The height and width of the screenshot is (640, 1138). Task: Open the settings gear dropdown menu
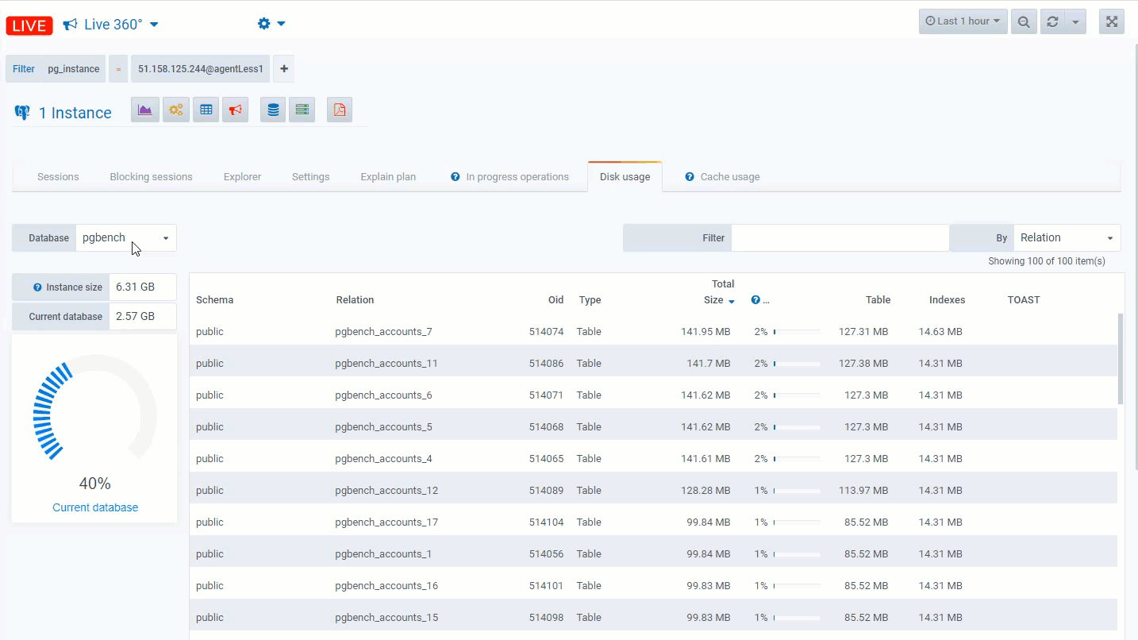[x=271, y=24]
